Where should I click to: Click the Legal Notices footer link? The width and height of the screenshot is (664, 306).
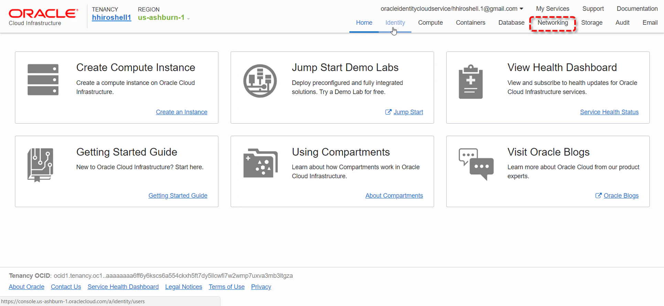click(x=184, y=287)
